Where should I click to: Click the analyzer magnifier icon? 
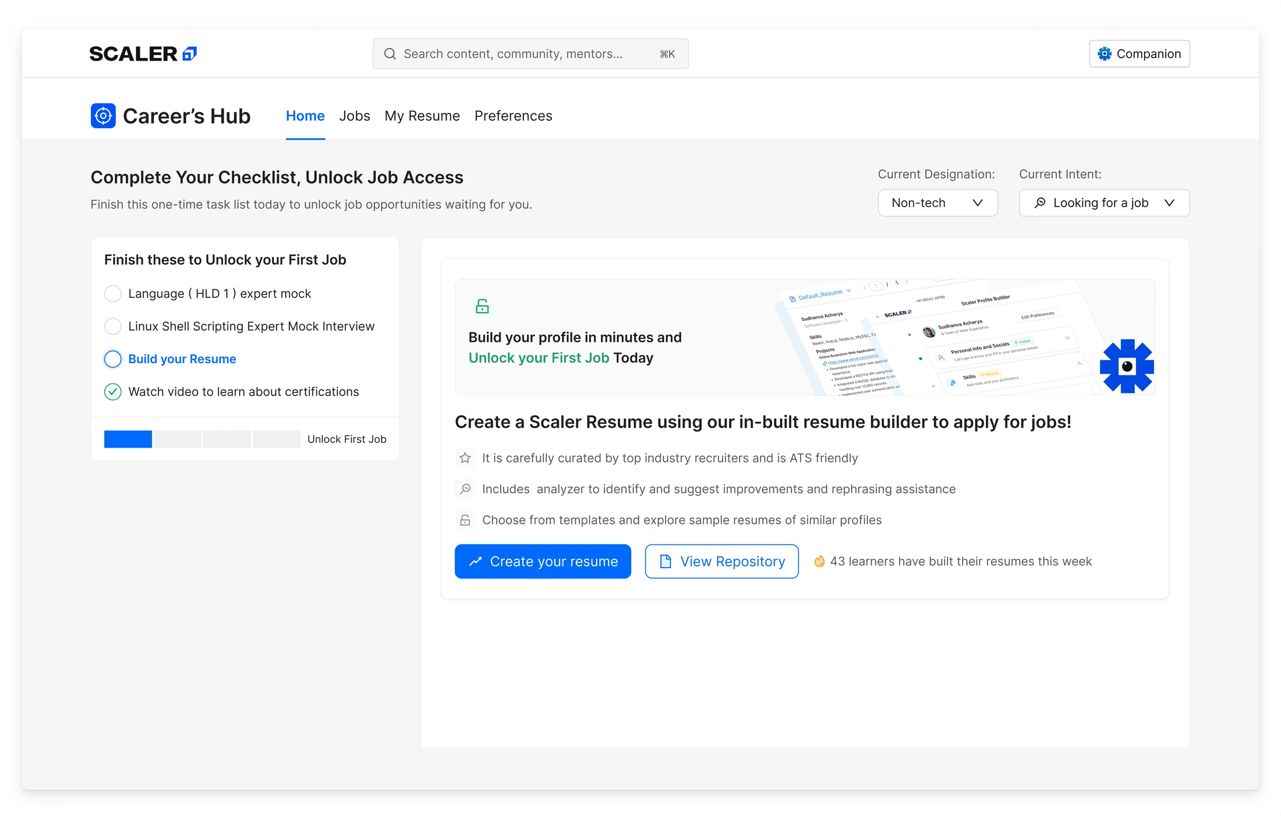(x=465, y=489)
